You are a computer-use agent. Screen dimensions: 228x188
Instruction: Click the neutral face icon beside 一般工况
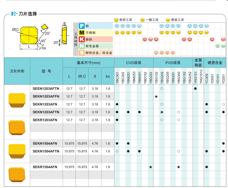142,20
